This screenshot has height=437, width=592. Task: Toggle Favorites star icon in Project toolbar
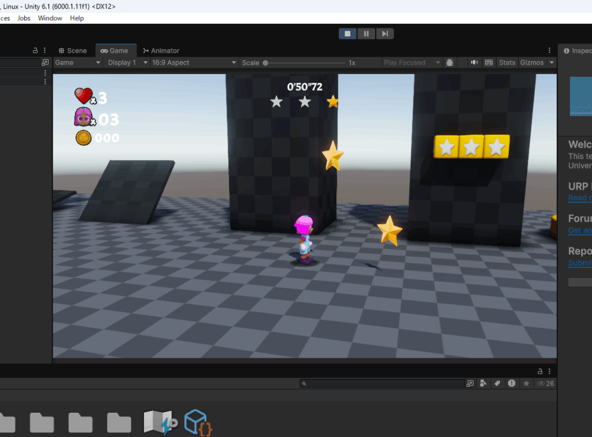tap(526, 383)
